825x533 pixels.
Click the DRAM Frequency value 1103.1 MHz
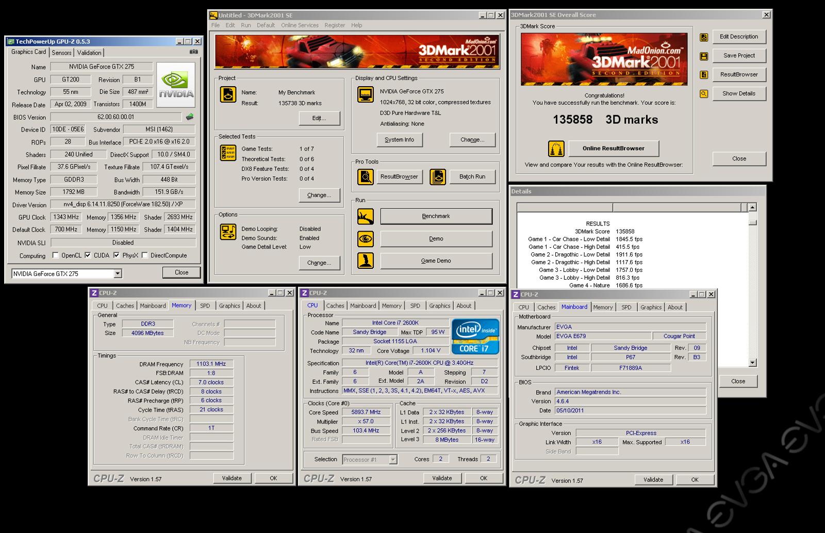click(x=211, y=364)
